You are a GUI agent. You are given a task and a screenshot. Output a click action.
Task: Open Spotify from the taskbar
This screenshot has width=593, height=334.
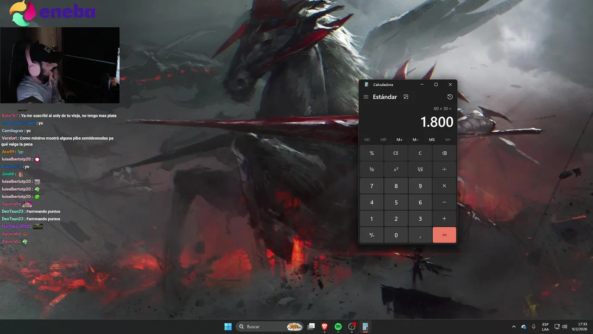tap(338, 327)
